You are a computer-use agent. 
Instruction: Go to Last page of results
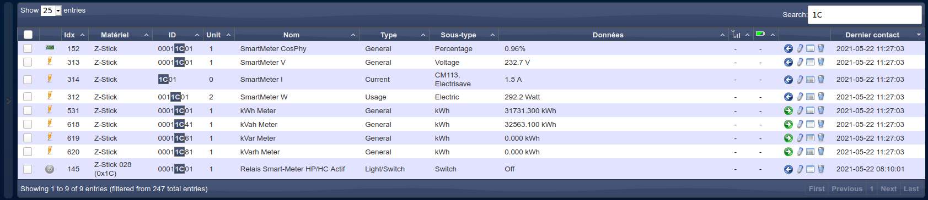tap(911, 188)
